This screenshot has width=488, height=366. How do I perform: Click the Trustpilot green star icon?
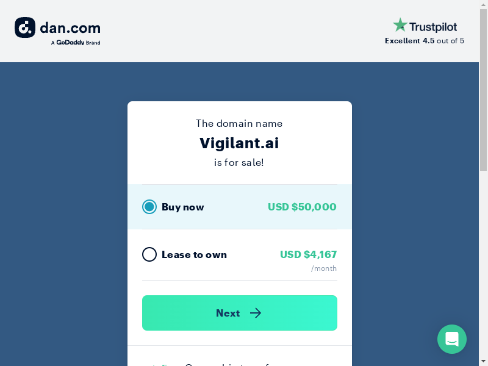coord(400,25)
